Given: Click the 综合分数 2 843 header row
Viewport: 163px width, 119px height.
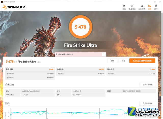Looking at the screenshot, I should click(131, 69).
